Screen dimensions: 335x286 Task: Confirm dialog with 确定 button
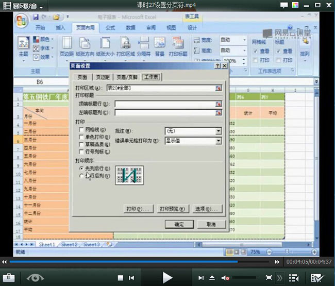click(x=179, y=224)
